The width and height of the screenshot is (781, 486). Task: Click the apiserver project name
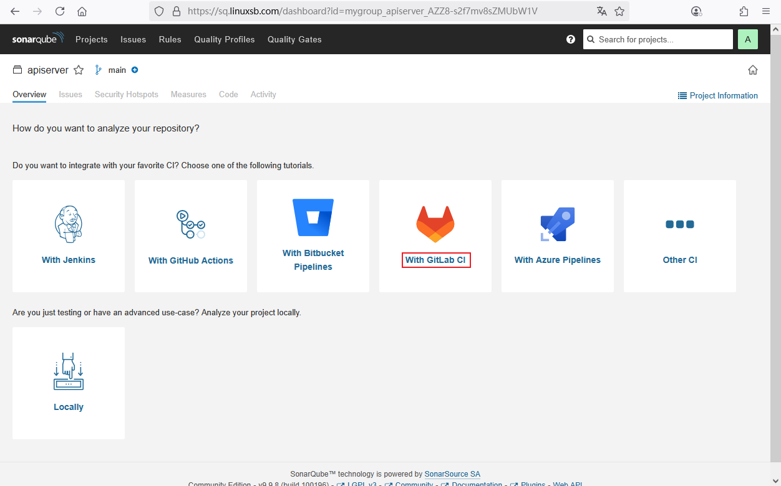[x=48, y=70]
